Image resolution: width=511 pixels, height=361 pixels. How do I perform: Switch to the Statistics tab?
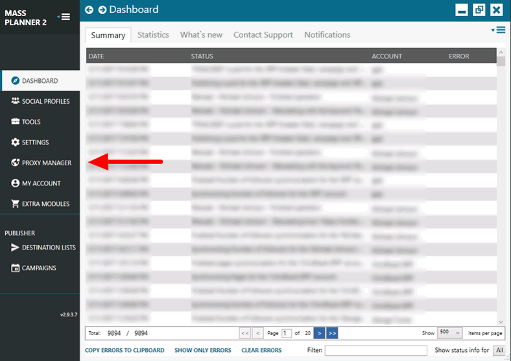153,34
